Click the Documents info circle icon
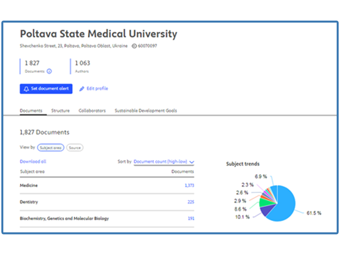 [49, 71]
